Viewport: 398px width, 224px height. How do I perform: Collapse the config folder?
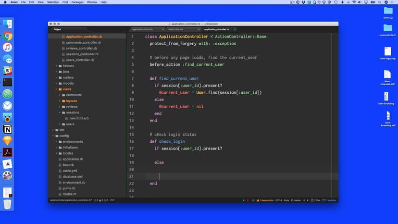point(52,136)
